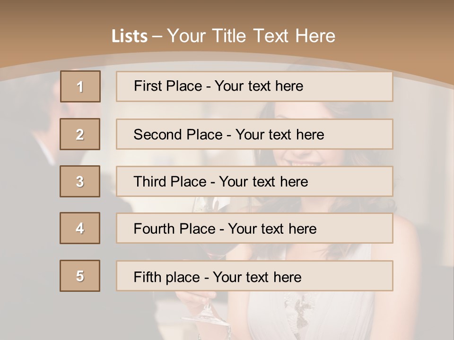Click the 'Your Title Text Here' heading
The height and width of the screenshot is (340, 454).
point(251,36)
